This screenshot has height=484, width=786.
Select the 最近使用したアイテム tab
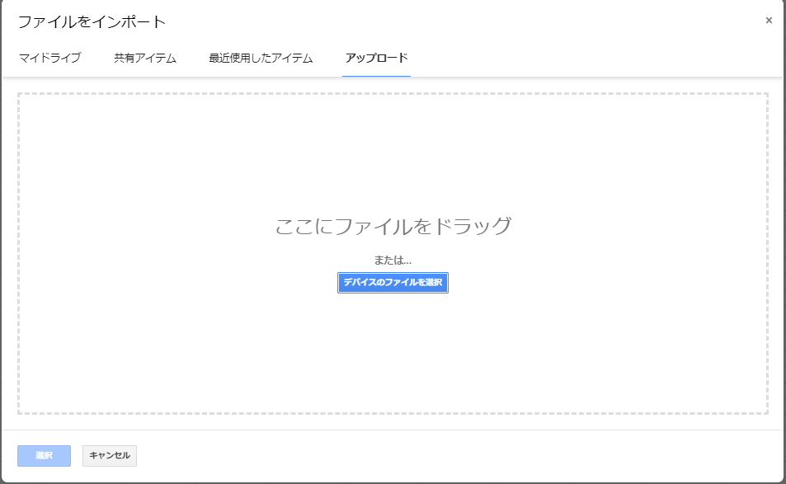tap(261, 58)
